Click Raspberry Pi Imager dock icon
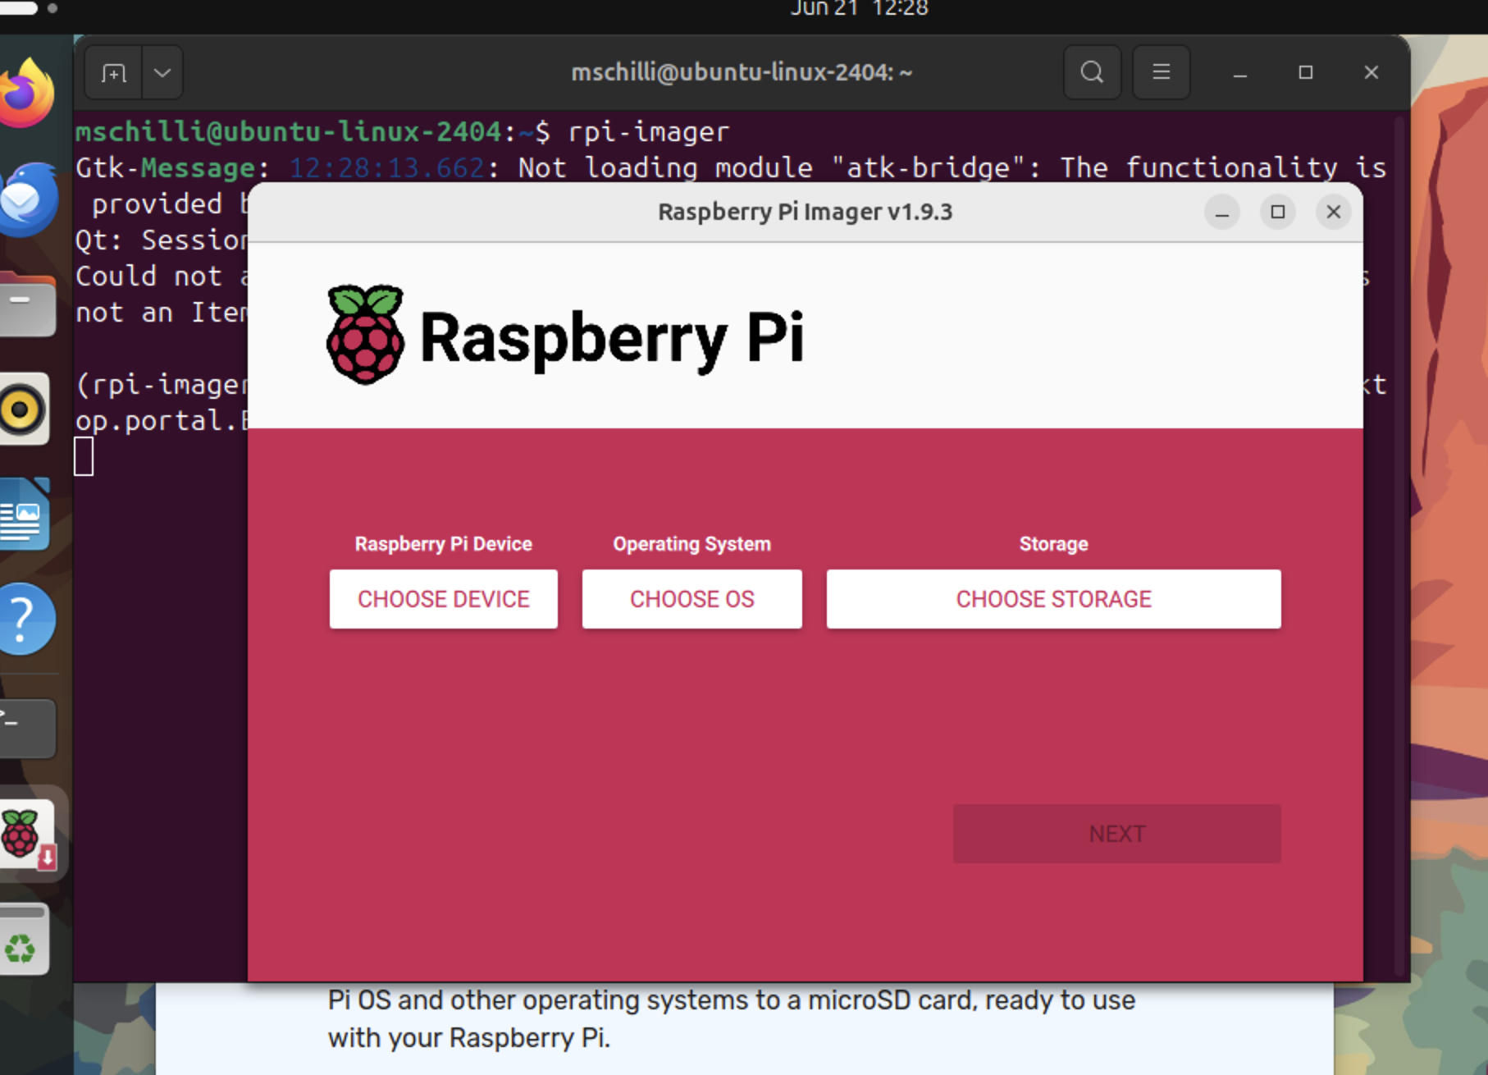 click(27, 835)
